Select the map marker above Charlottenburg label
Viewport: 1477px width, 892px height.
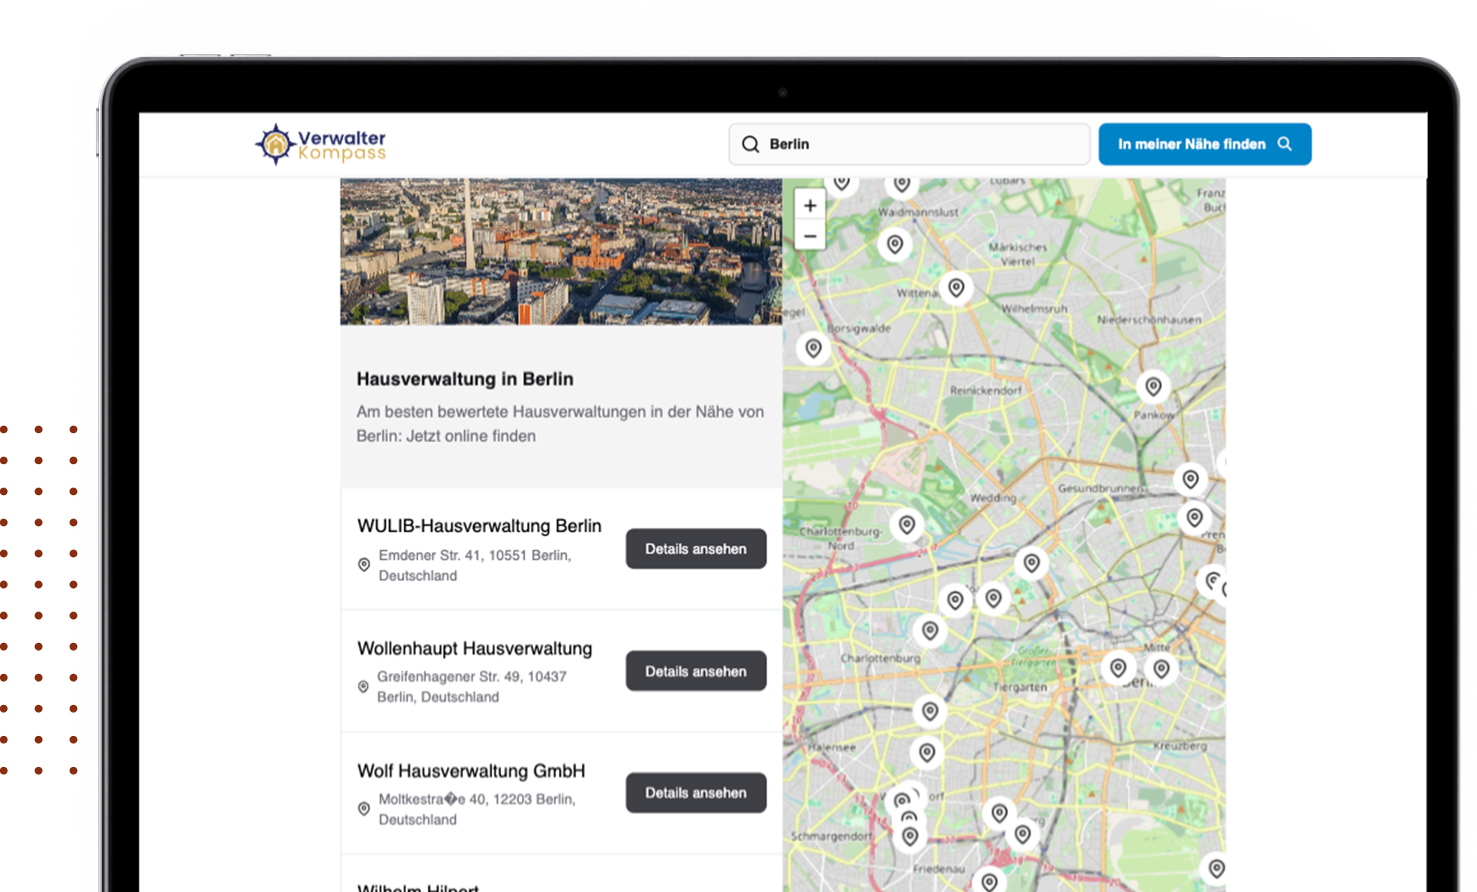pos(930,630)
